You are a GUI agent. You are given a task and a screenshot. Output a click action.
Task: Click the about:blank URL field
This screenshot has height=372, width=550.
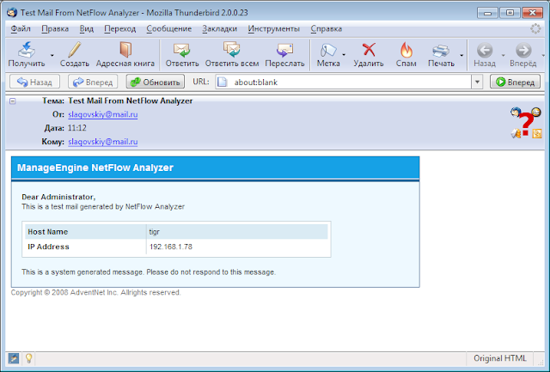pos(344,82)
